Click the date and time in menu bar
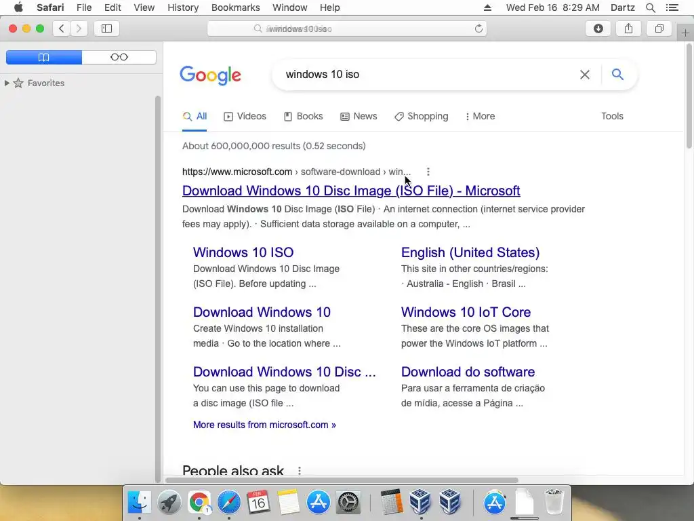The height and width of the screenshot is (521, 694). (553, 7)
